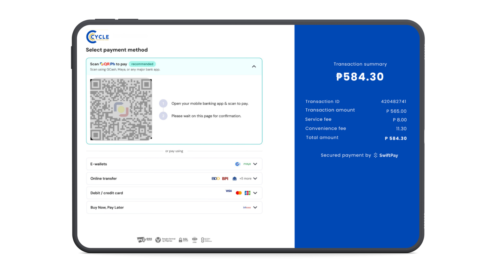Viewport: 496px width, 279px height.
Task: Select the BDO bank logo
Action: point(215,179)
